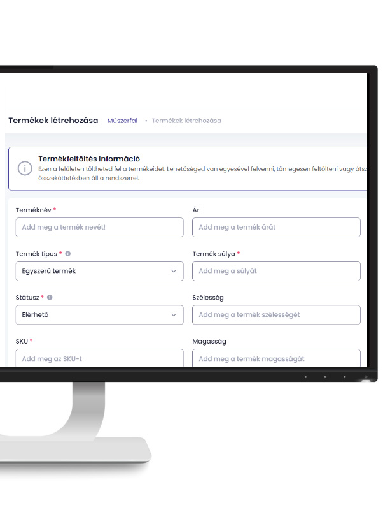The height and width of the screenshot is (505, 390).
Task: Select the Termék súlya weight input
Action: 276,271
